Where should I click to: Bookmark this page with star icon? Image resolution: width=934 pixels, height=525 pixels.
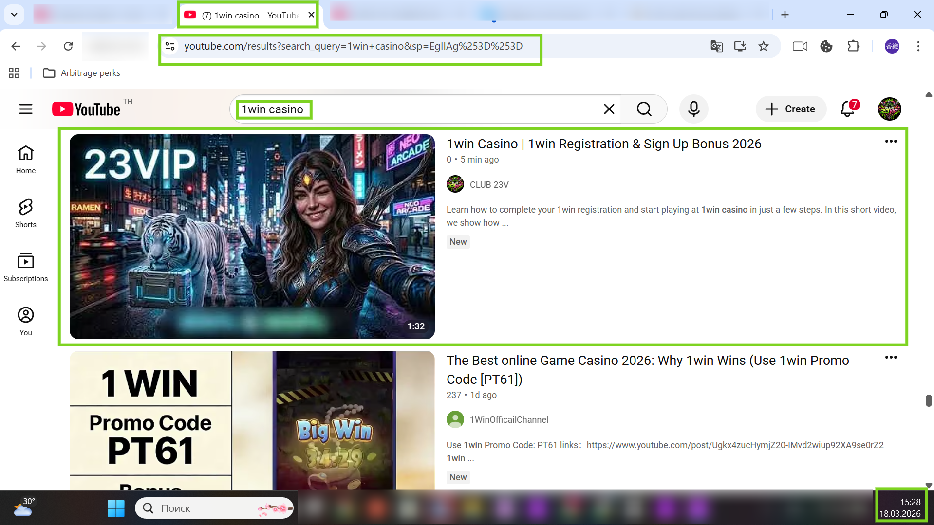(x=763, y=46)
